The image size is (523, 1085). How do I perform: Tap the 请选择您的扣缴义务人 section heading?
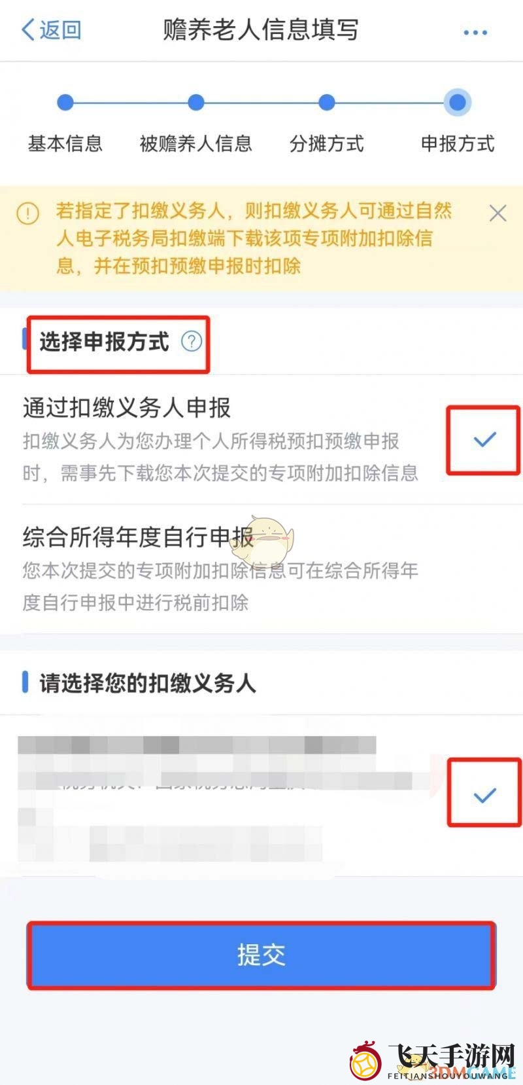tap(147, 683)
